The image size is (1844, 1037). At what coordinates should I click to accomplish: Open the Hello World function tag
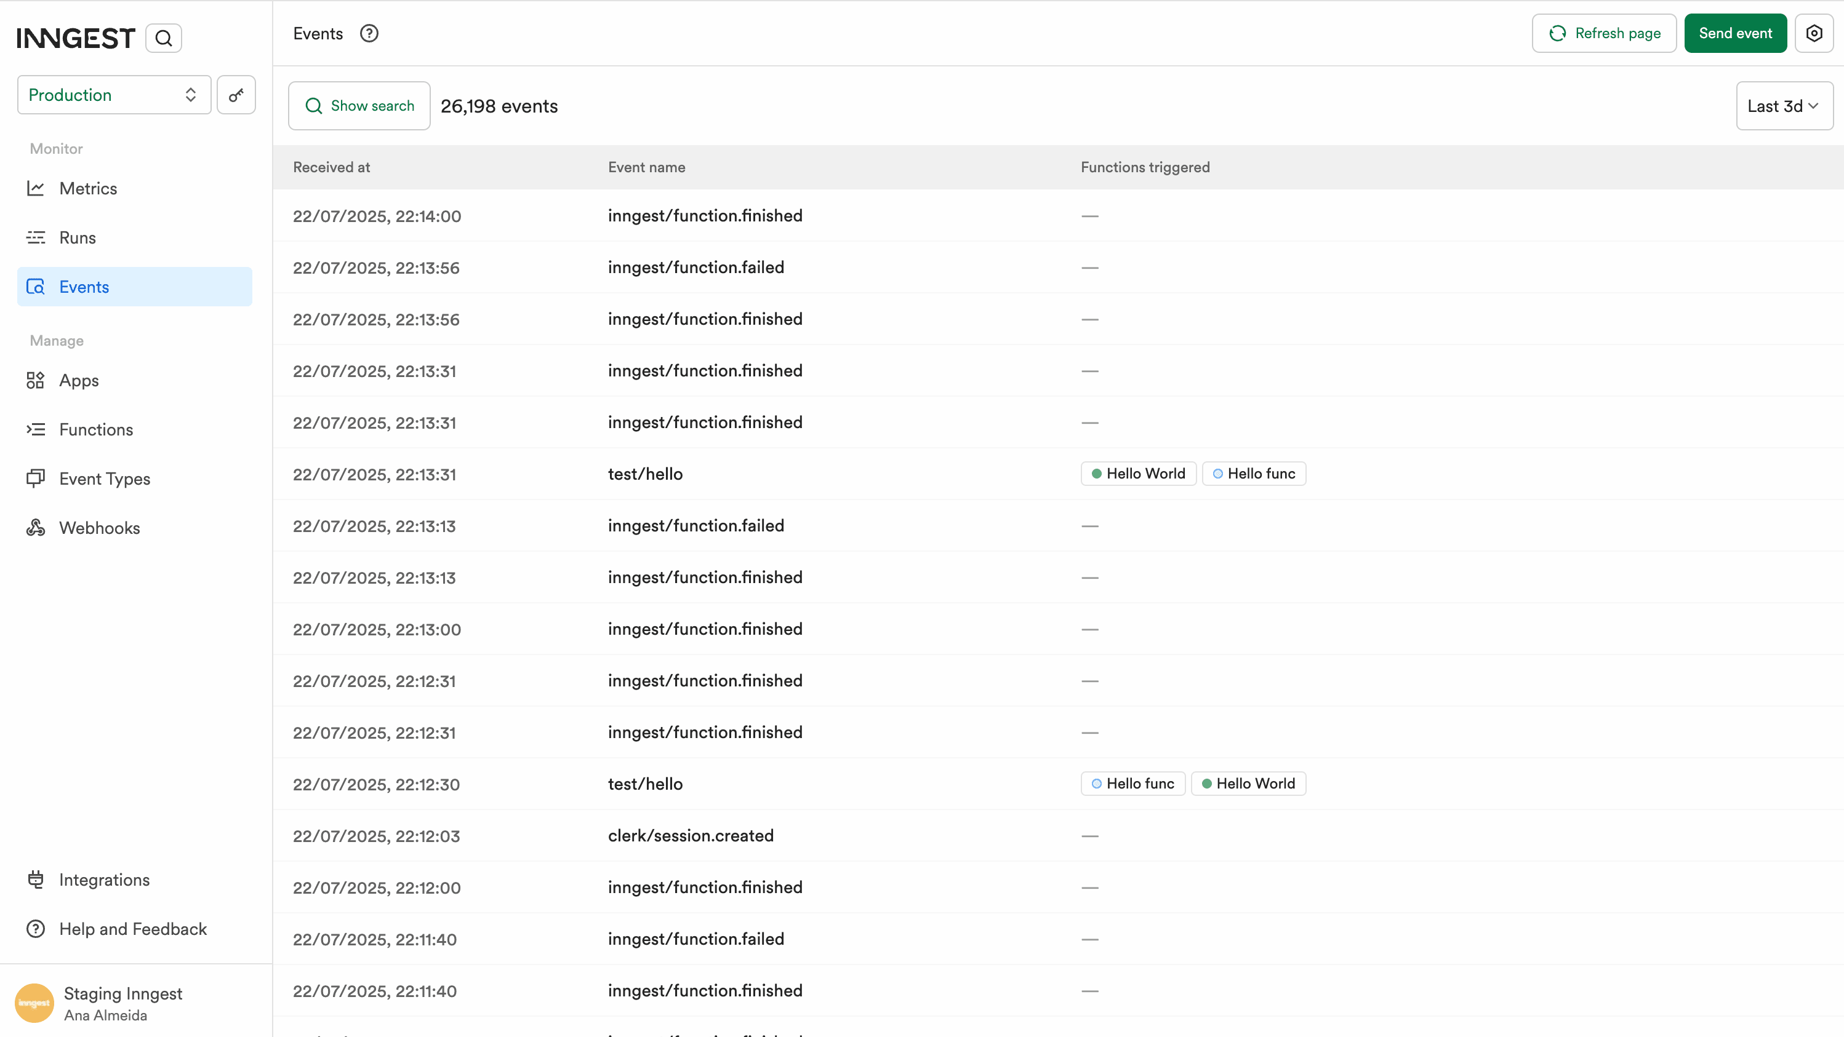click(x=1137, y=474)
